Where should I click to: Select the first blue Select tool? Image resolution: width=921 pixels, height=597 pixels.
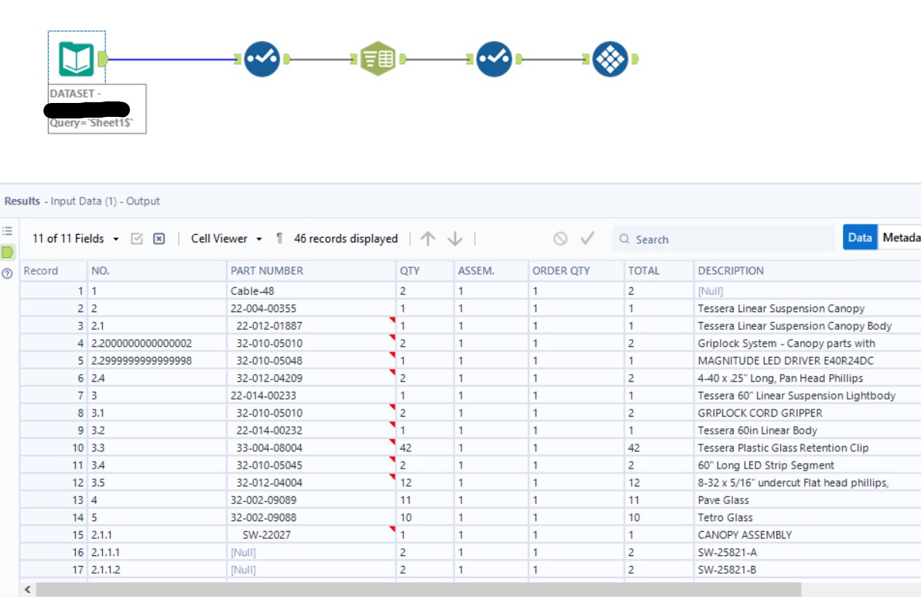coord(261,58)
